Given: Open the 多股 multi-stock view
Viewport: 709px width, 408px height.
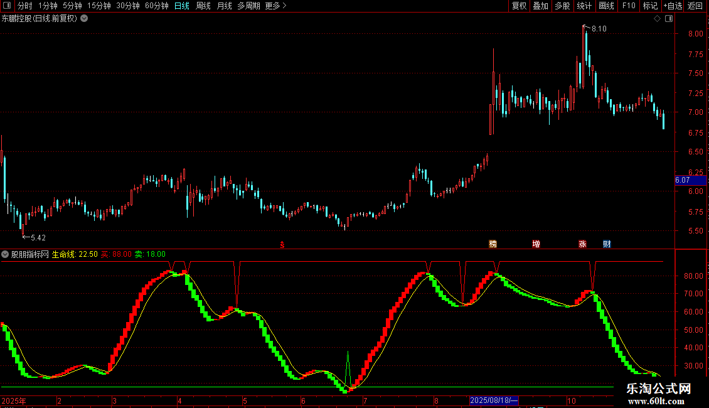Looking at the screenshot, I should (x=563, y=6).
